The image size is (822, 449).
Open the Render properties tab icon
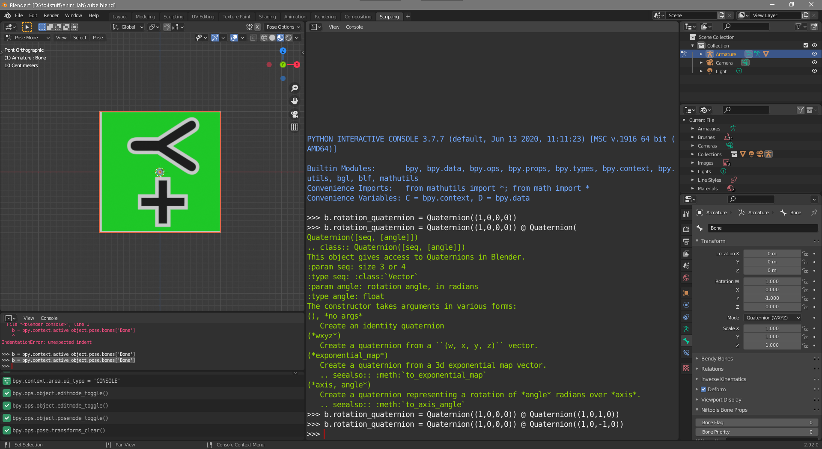click(x=686, y=229)
